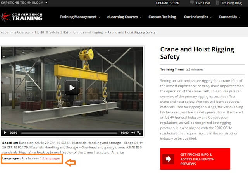The height and width of the screenshot is (174, 248).
Task: Click the Convergence Training logo
Action: [22, 17]
